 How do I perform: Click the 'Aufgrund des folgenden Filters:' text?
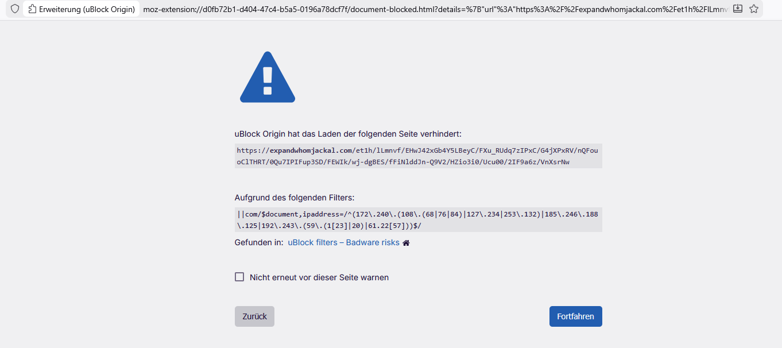(x=295, y=198)
